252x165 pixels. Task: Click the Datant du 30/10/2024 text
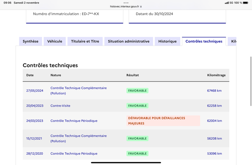154,14
